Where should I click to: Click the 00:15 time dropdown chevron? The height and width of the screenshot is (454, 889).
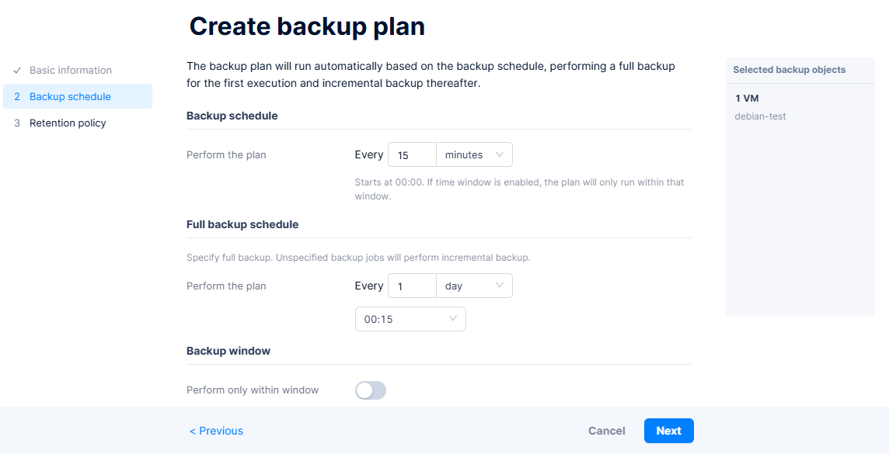click(453, 319)
